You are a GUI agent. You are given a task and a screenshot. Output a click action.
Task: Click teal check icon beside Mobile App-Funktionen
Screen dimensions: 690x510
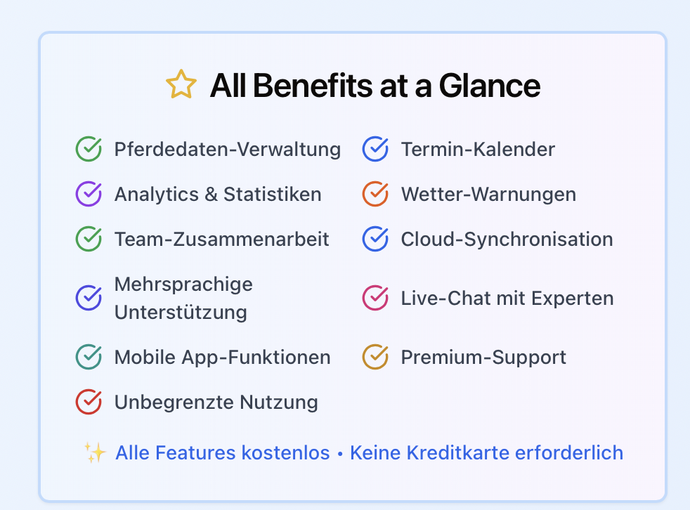click(89, 357)
